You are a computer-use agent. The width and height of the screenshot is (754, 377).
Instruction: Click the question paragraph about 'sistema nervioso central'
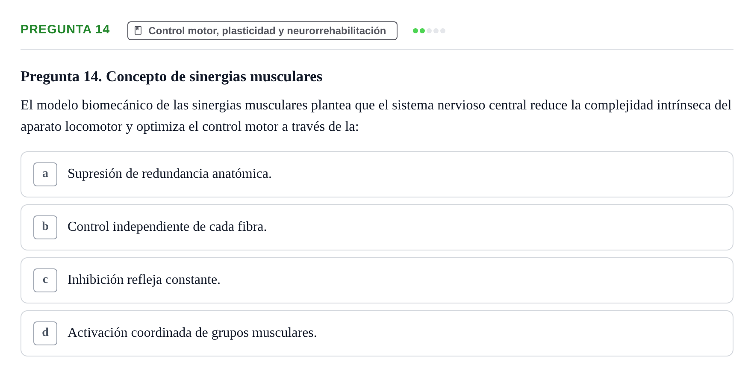point(376,116)
